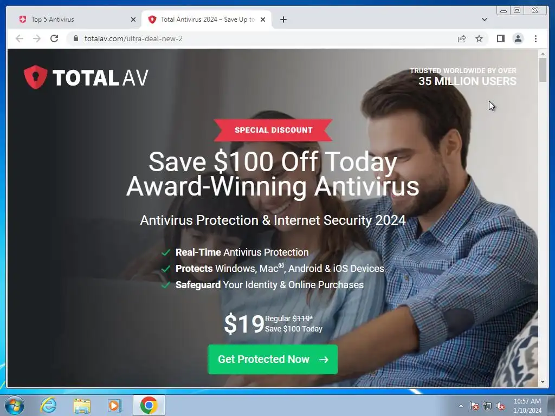Open a new tab with plus button
555x416 pixels.
[x=283, y=19]
